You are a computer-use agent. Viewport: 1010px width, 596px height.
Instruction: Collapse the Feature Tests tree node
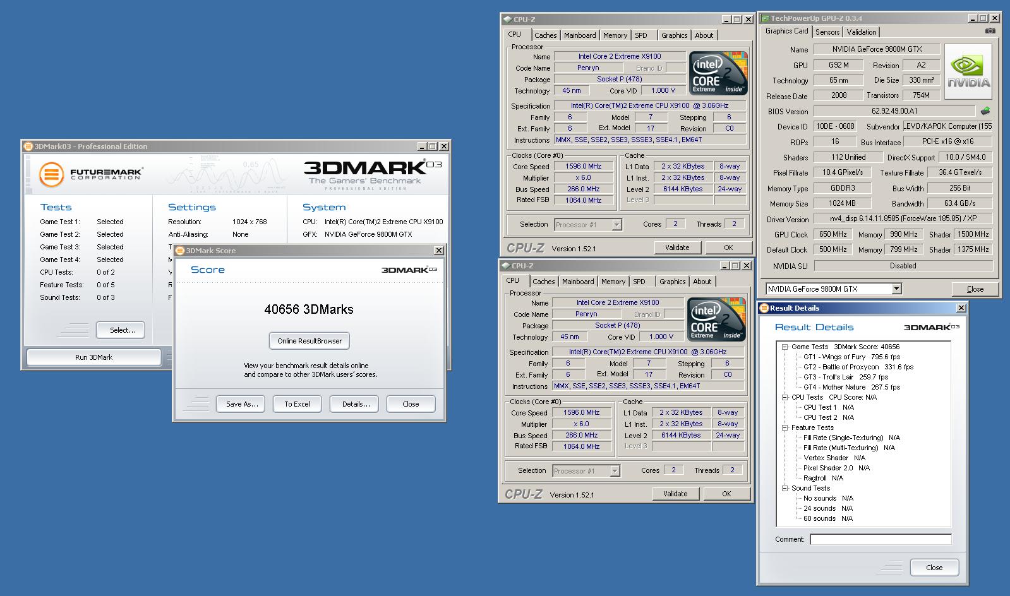click(x=785, y=427)
